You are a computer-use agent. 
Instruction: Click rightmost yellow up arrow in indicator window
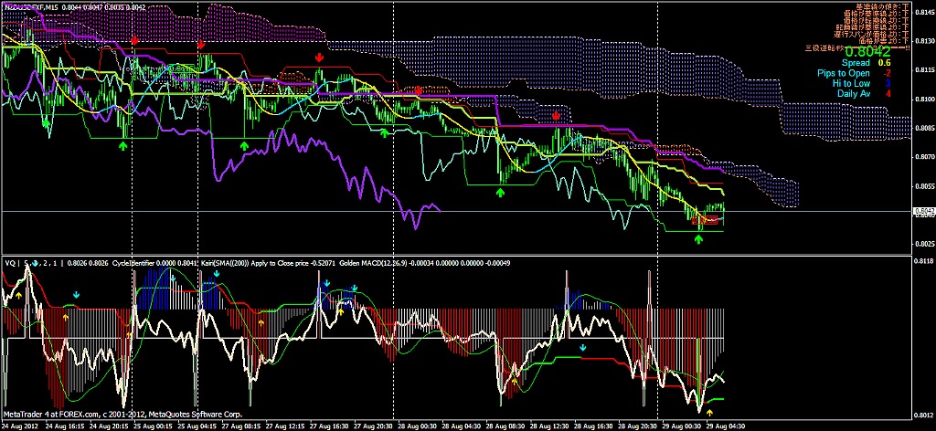709,412
